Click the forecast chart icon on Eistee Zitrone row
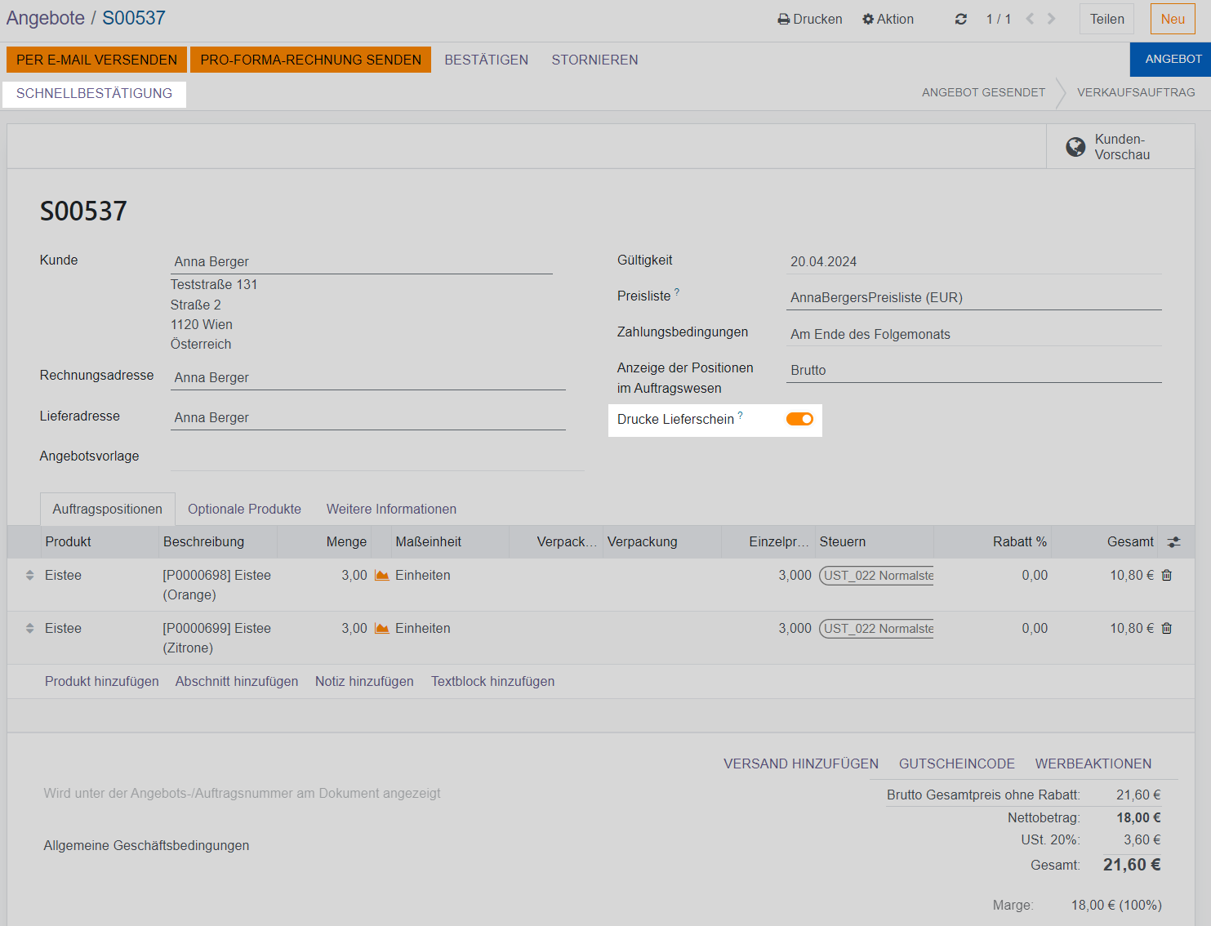Viewport: 1211px width, 926px height. (x=381, y=629)
